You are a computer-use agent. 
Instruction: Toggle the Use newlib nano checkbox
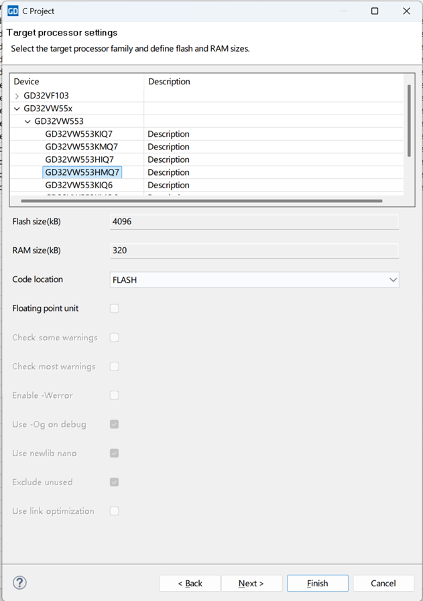[x=115, y=453]
